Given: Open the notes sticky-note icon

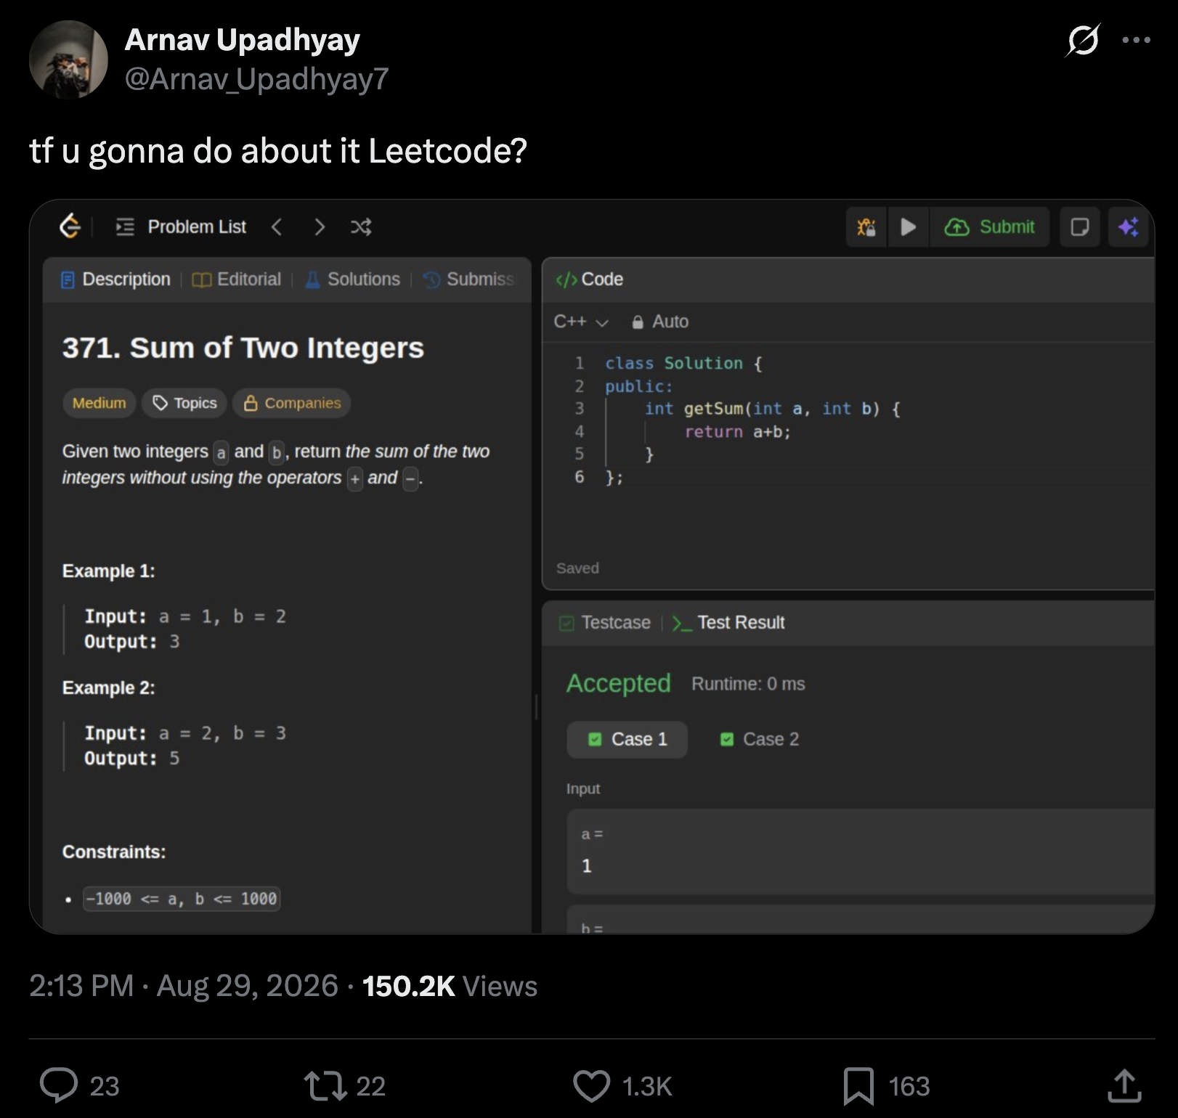Looking at the screenshot, I should click(x=1080, y=227).
